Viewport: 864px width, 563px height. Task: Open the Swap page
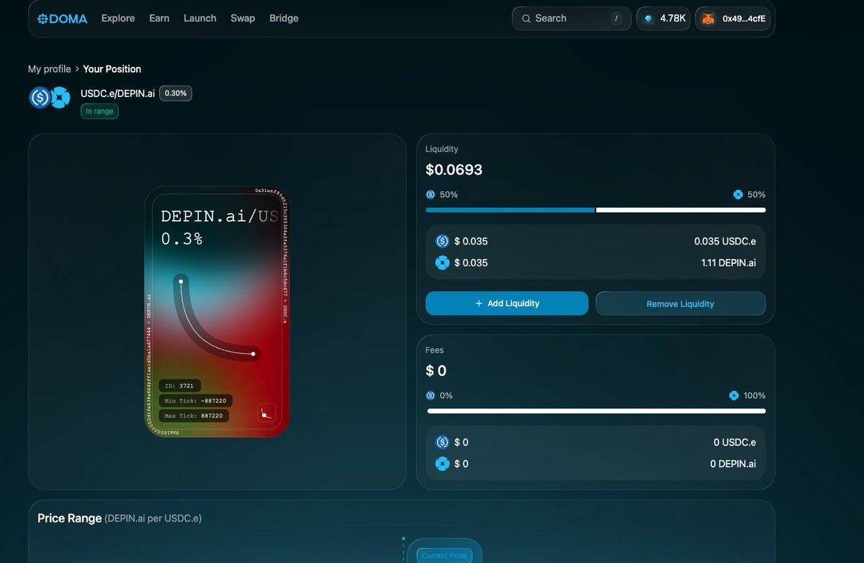(243, 18)
